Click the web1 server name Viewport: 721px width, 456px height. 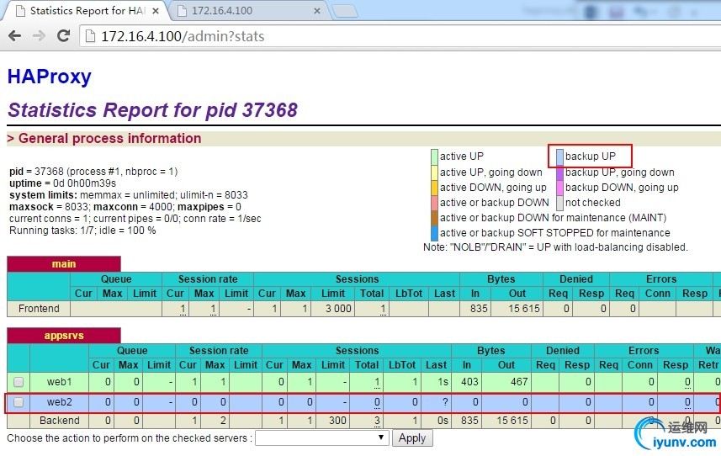(x=60, y=381)
